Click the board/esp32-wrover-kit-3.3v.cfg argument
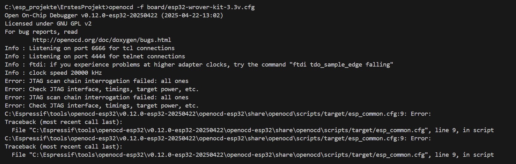Viewport: 516px width, 164px height. point(201,7)
